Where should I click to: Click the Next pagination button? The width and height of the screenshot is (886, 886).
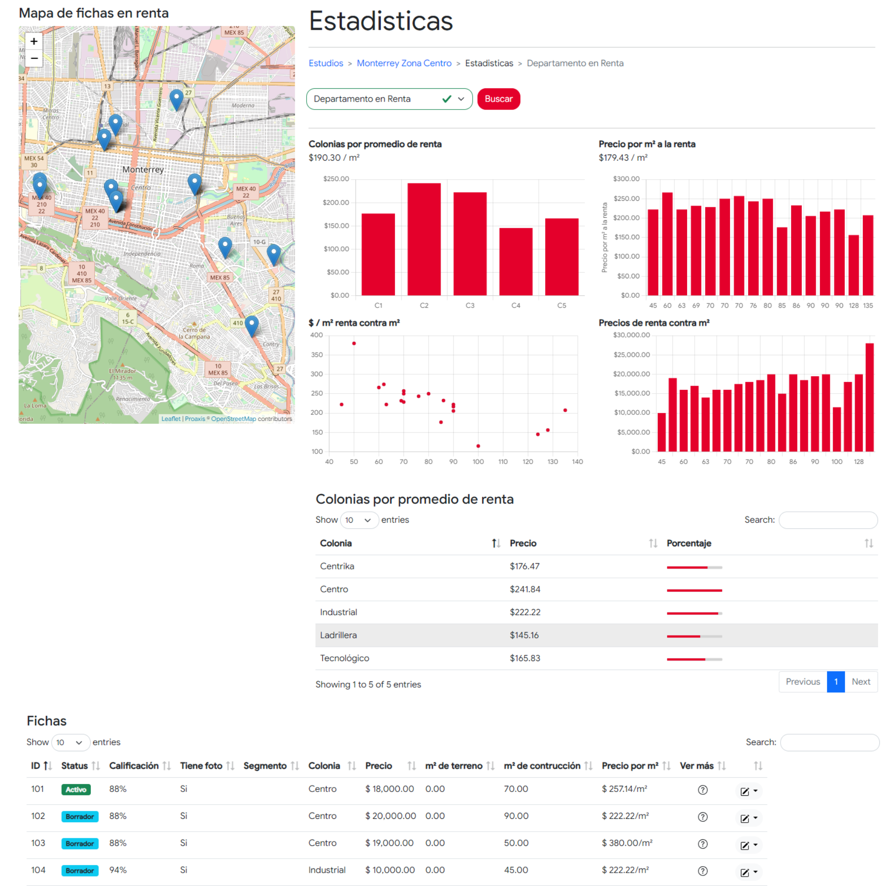[860, 682]
